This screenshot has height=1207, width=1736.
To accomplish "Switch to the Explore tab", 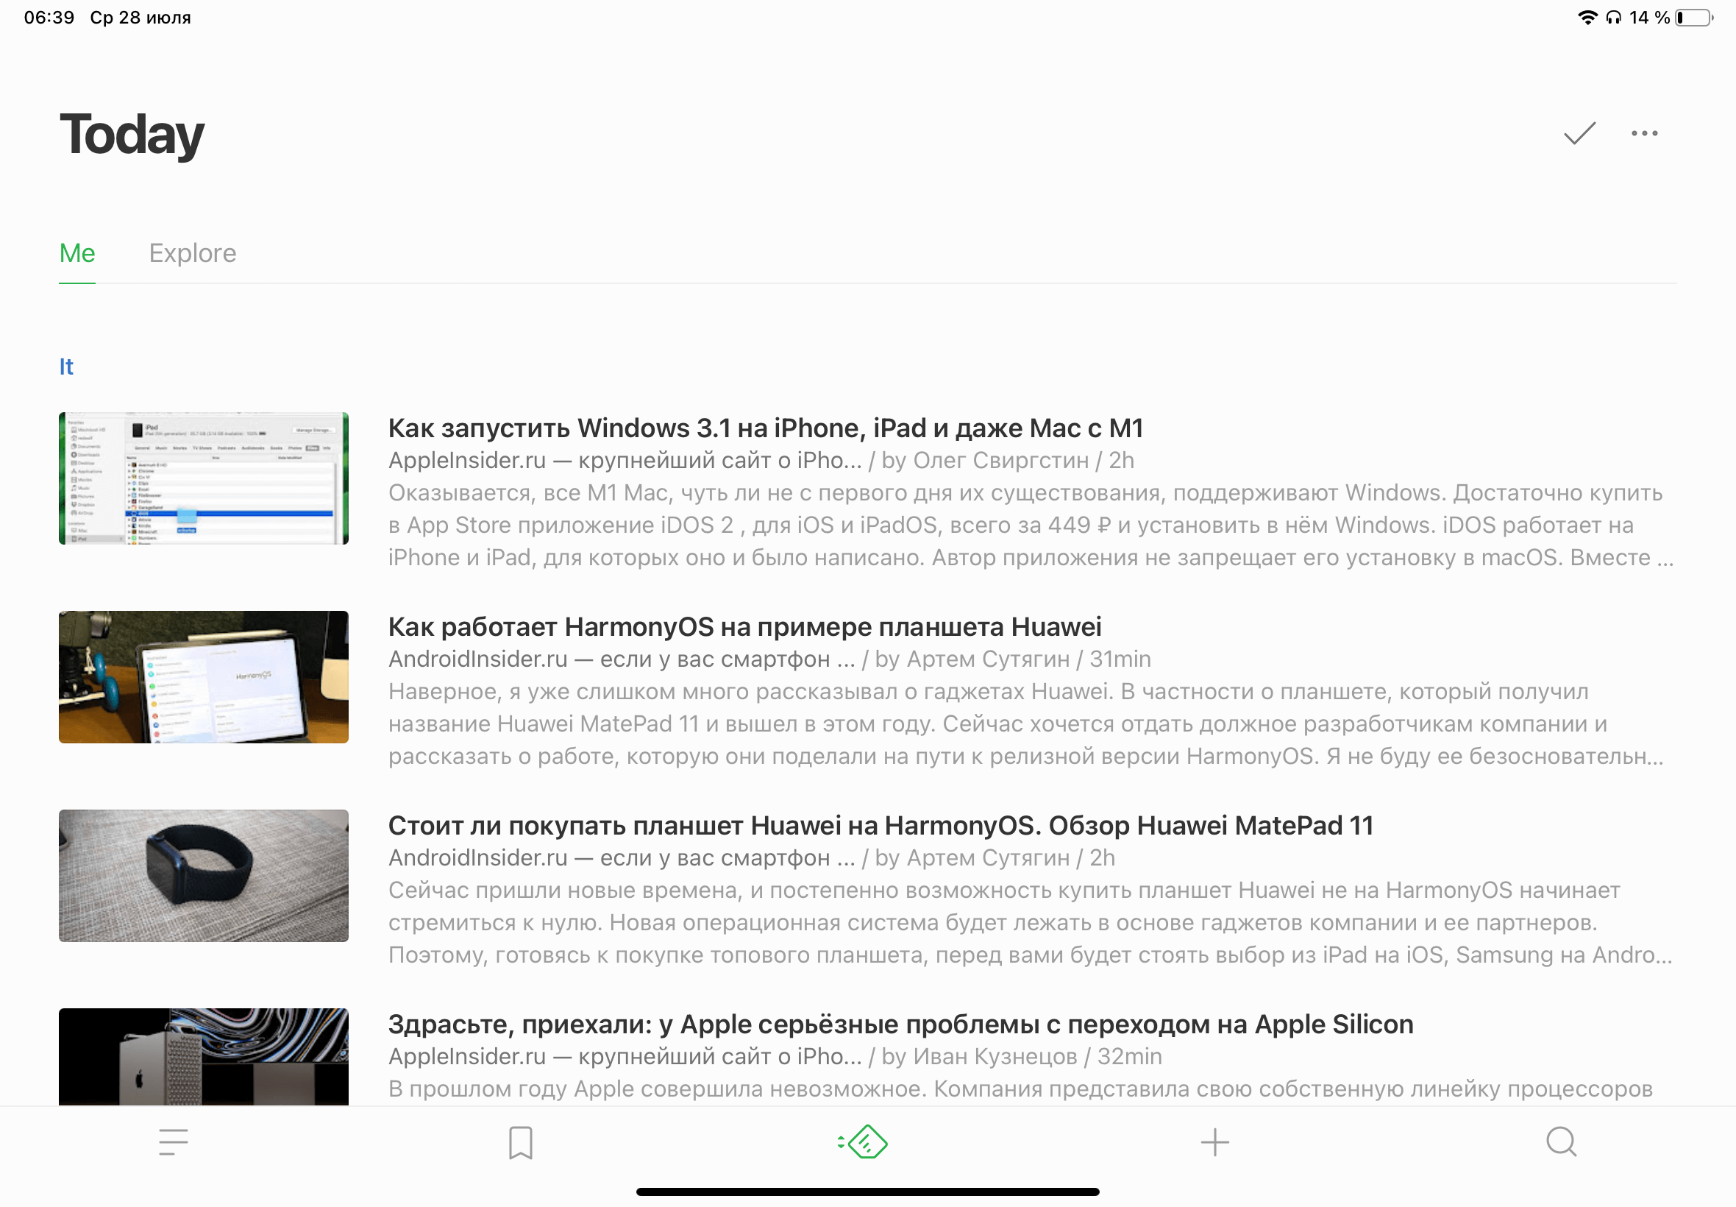I will click(192, 252).
